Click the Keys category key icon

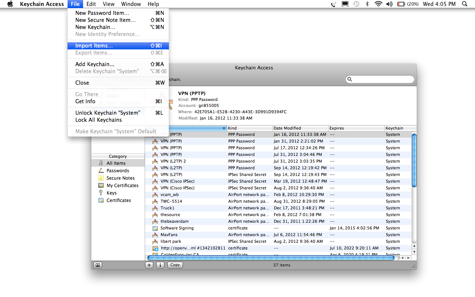101,193
